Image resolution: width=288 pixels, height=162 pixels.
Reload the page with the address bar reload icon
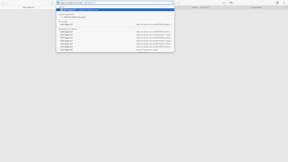[172, 3]
